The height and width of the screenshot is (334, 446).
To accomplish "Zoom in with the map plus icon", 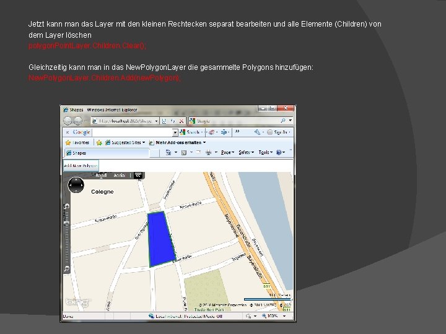I will (x=67, y=207).
